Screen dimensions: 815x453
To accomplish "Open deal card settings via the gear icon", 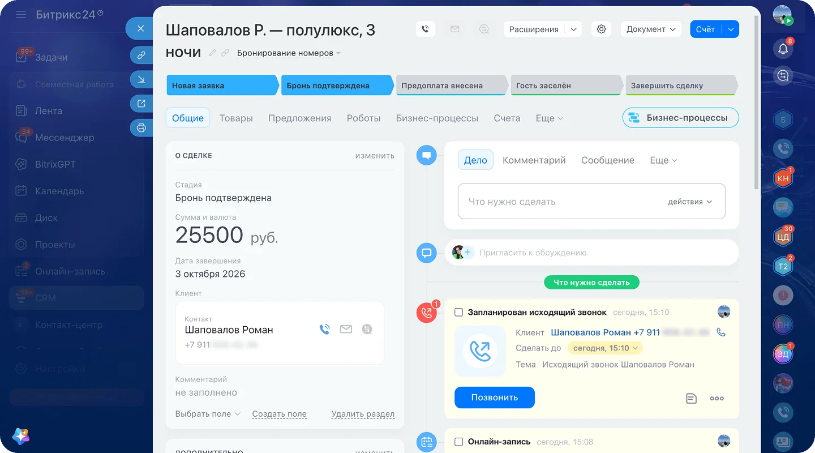I will (601, 29).
